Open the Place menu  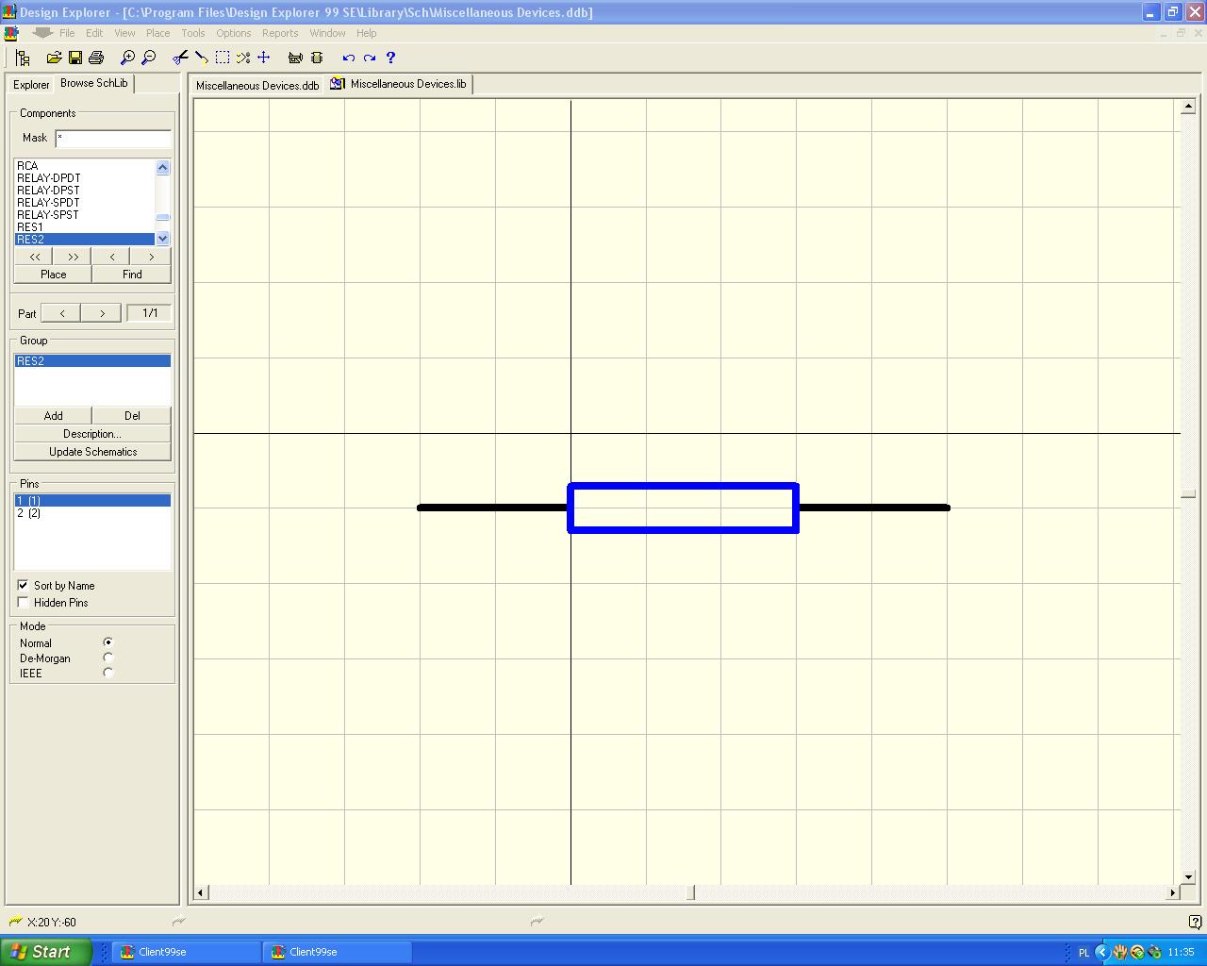pos(157,33)
